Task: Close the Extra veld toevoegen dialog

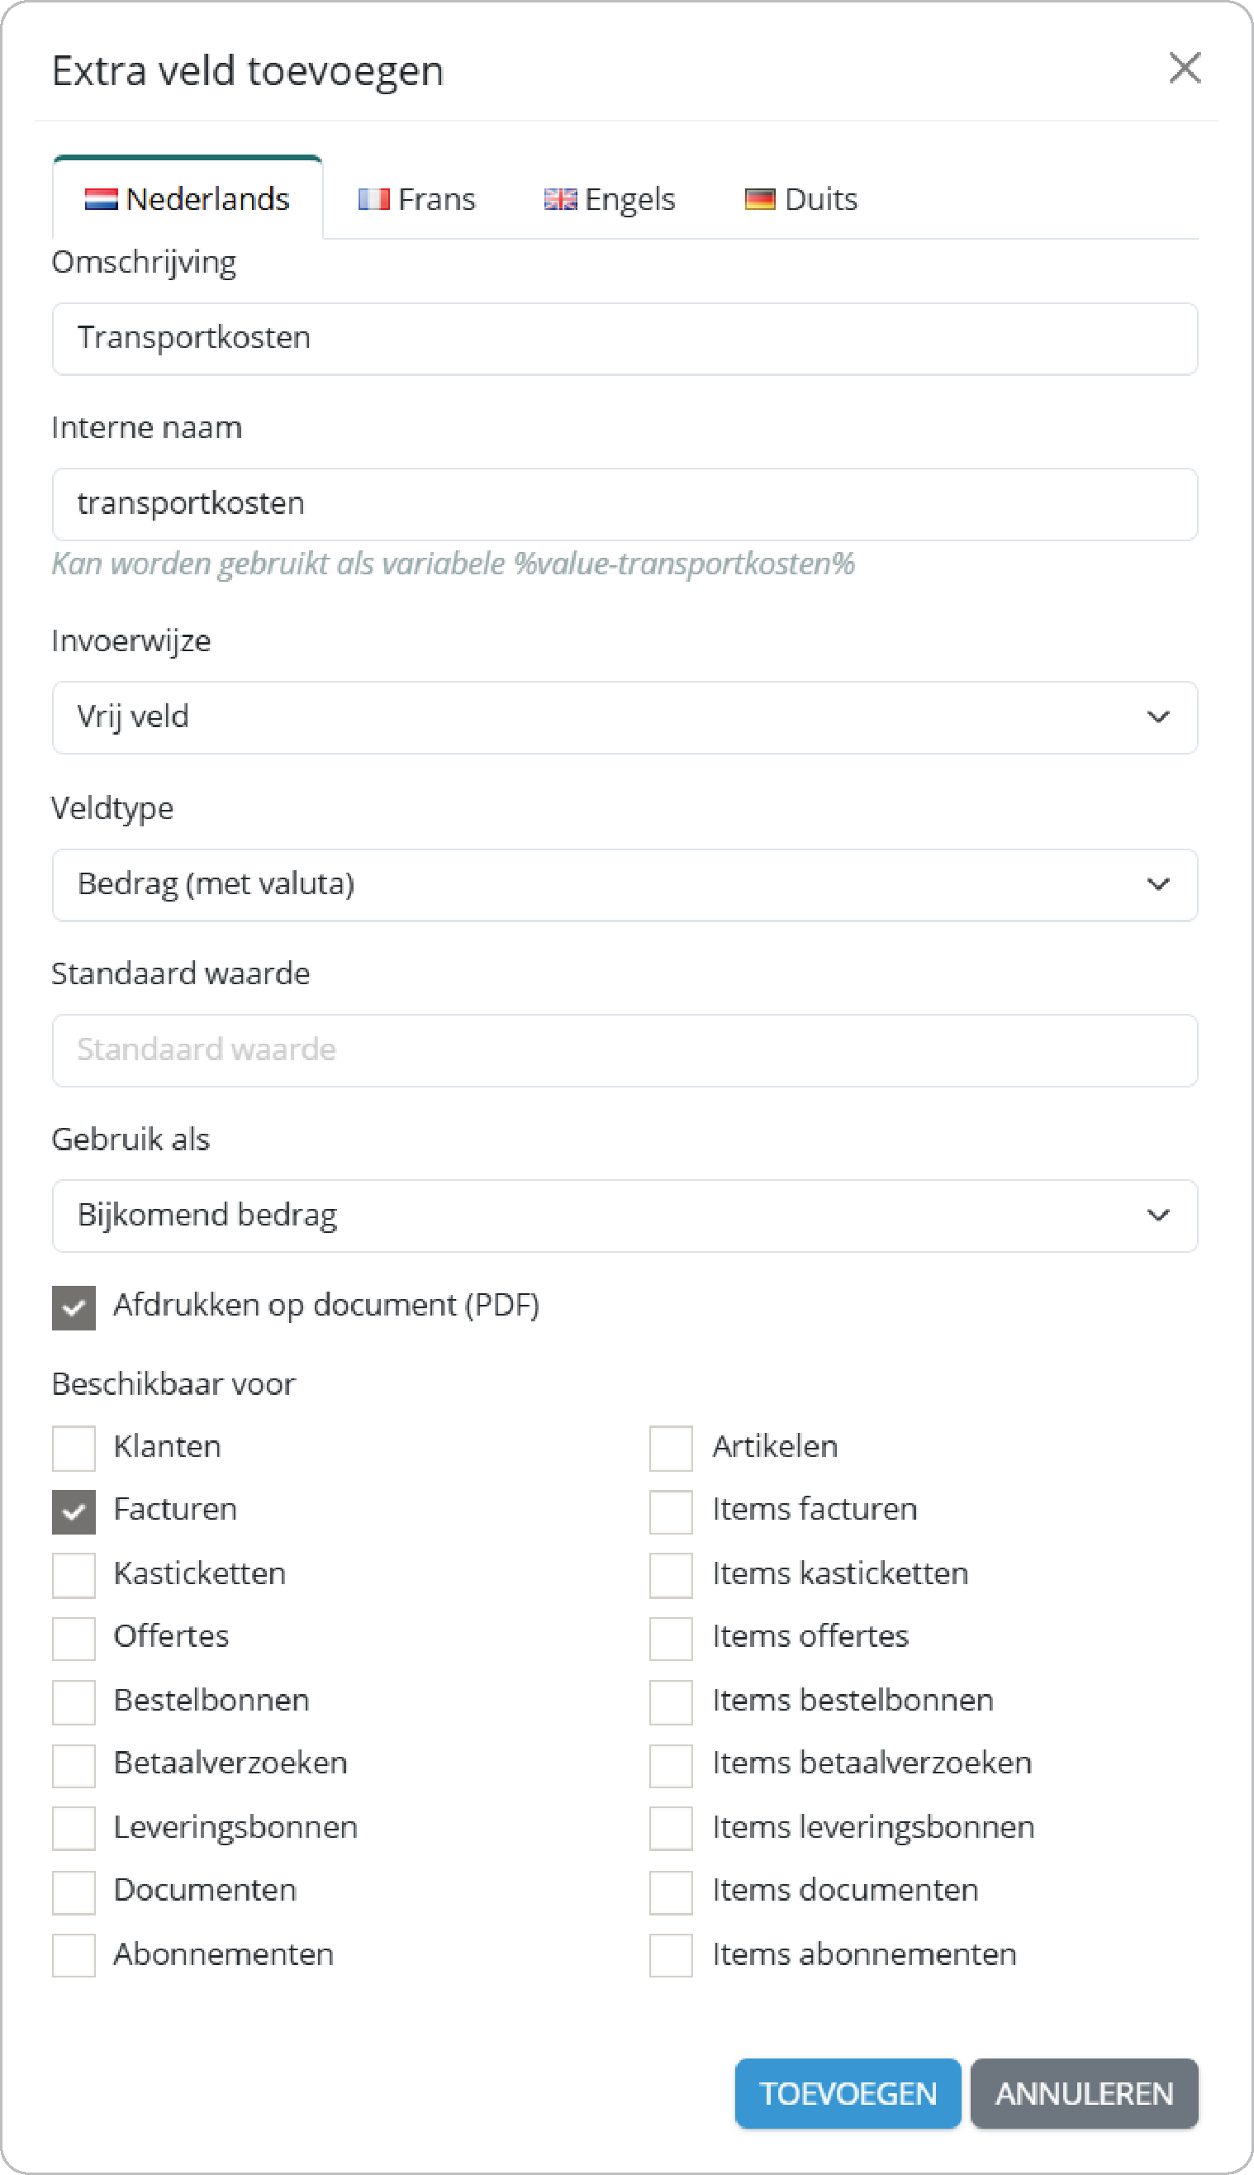Action: (1185, 68)
